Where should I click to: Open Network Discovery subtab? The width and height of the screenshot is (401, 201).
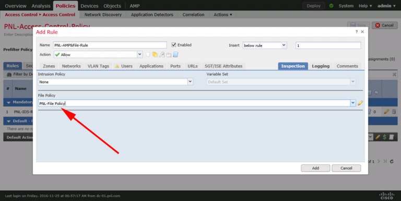(103, 15)
